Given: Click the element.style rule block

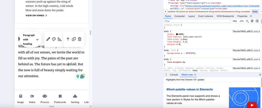Looking at the screenshot, I should [212, 26].
